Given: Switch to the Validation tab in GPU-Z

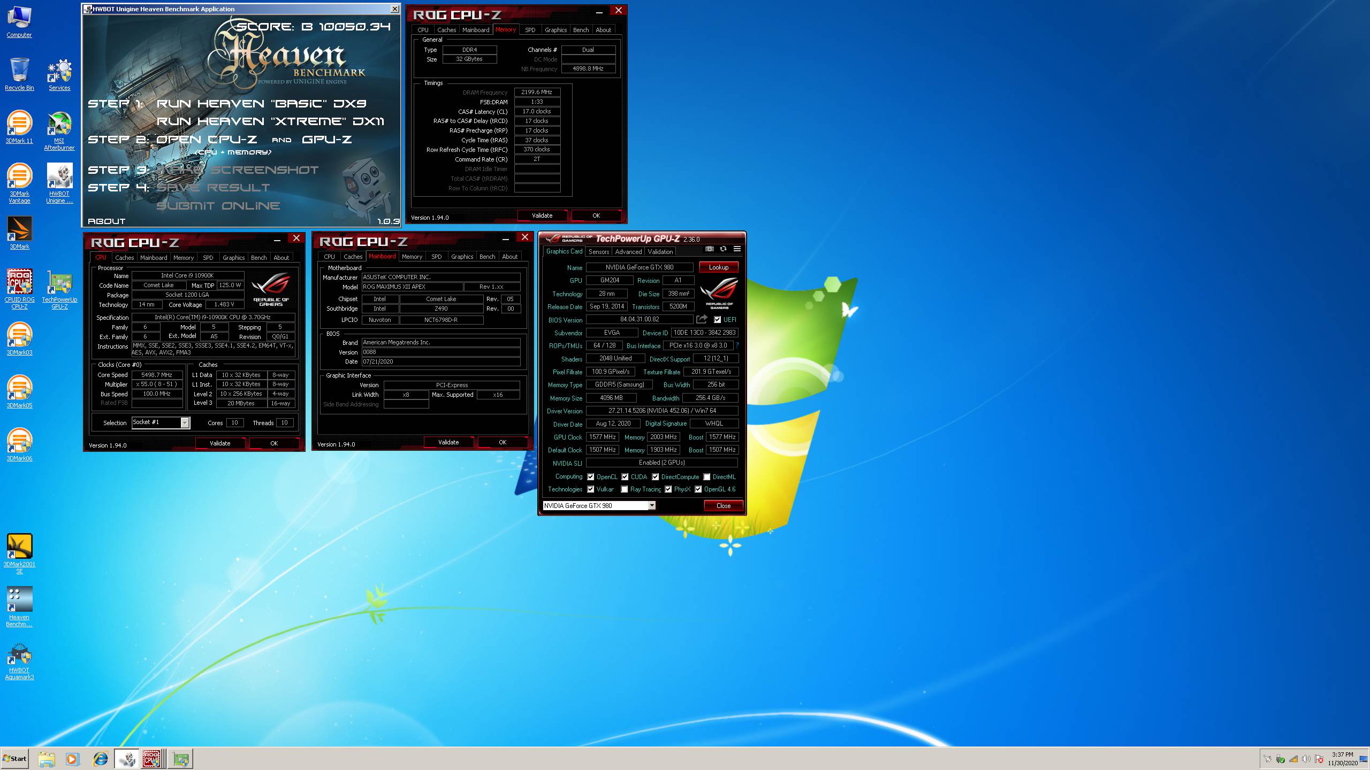Looking at the screenshot, I should (660, 252).
